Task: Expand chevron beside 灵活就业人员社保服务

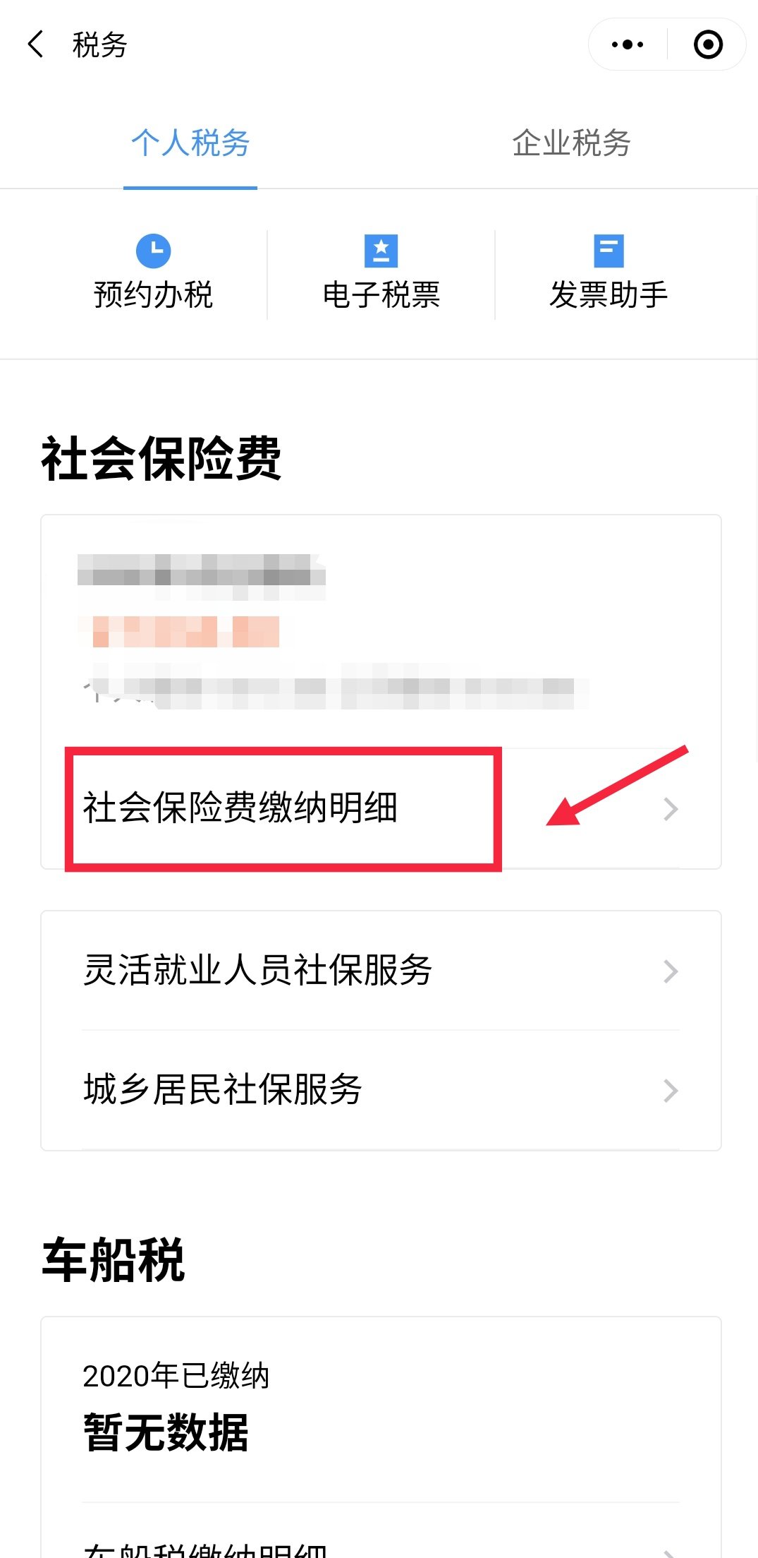Action: (x=671, y=971)
